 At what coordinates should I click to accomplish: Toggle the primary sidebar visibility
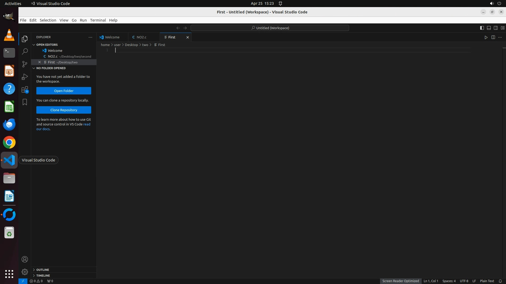click(482, 28)
